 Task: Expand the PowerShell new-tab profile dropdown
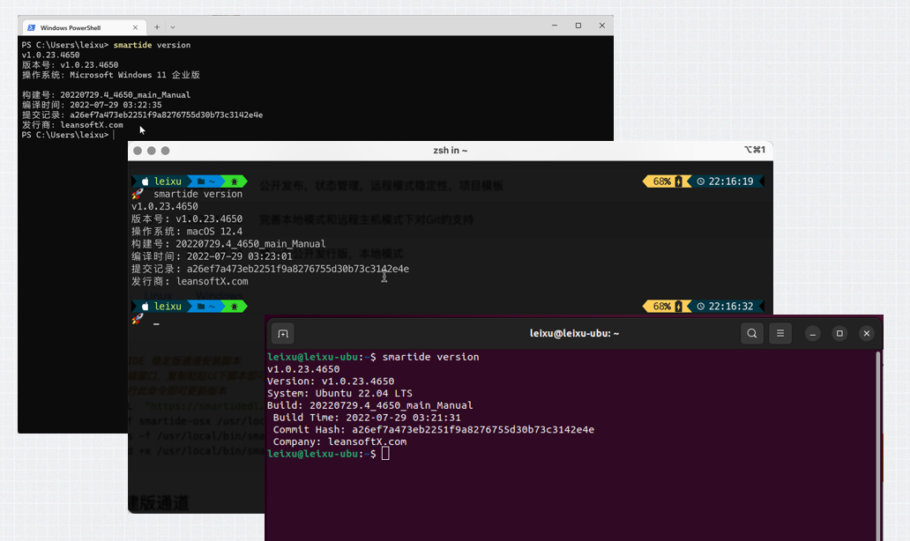pos(172,27)
